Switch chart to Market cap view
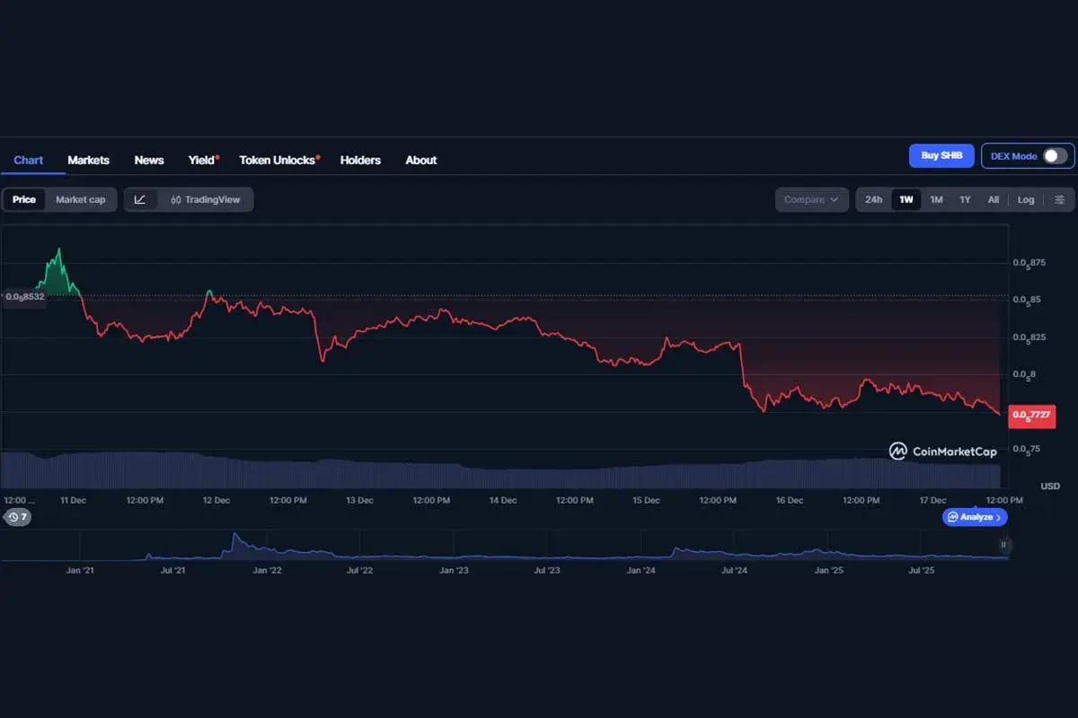The height and width of the screenshot is (718, 1078). pos(80,199)
